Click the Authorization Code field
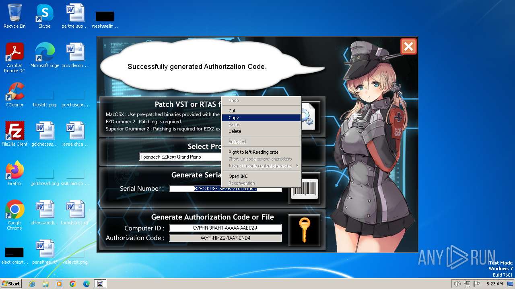Screen dimensions: 515x289 click(x=225, y=238)
